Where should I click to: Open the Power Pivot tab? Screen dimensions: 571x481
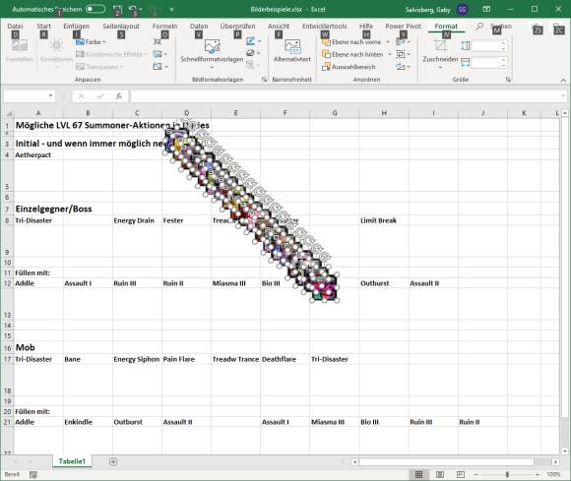[403, 27]
